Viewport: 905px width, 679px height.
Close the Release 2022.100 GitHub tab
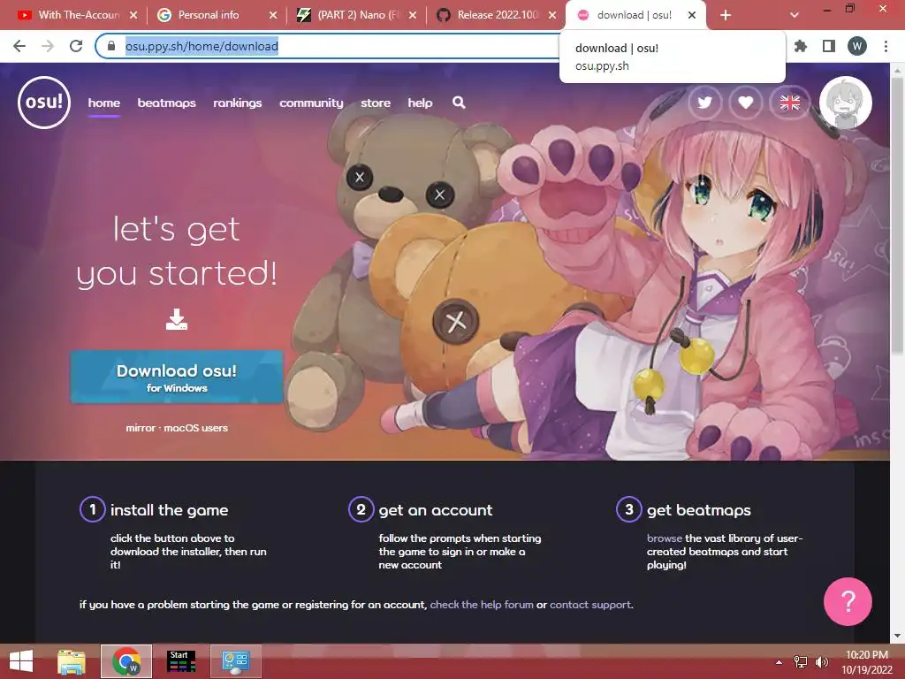click(x=552, y=15)
